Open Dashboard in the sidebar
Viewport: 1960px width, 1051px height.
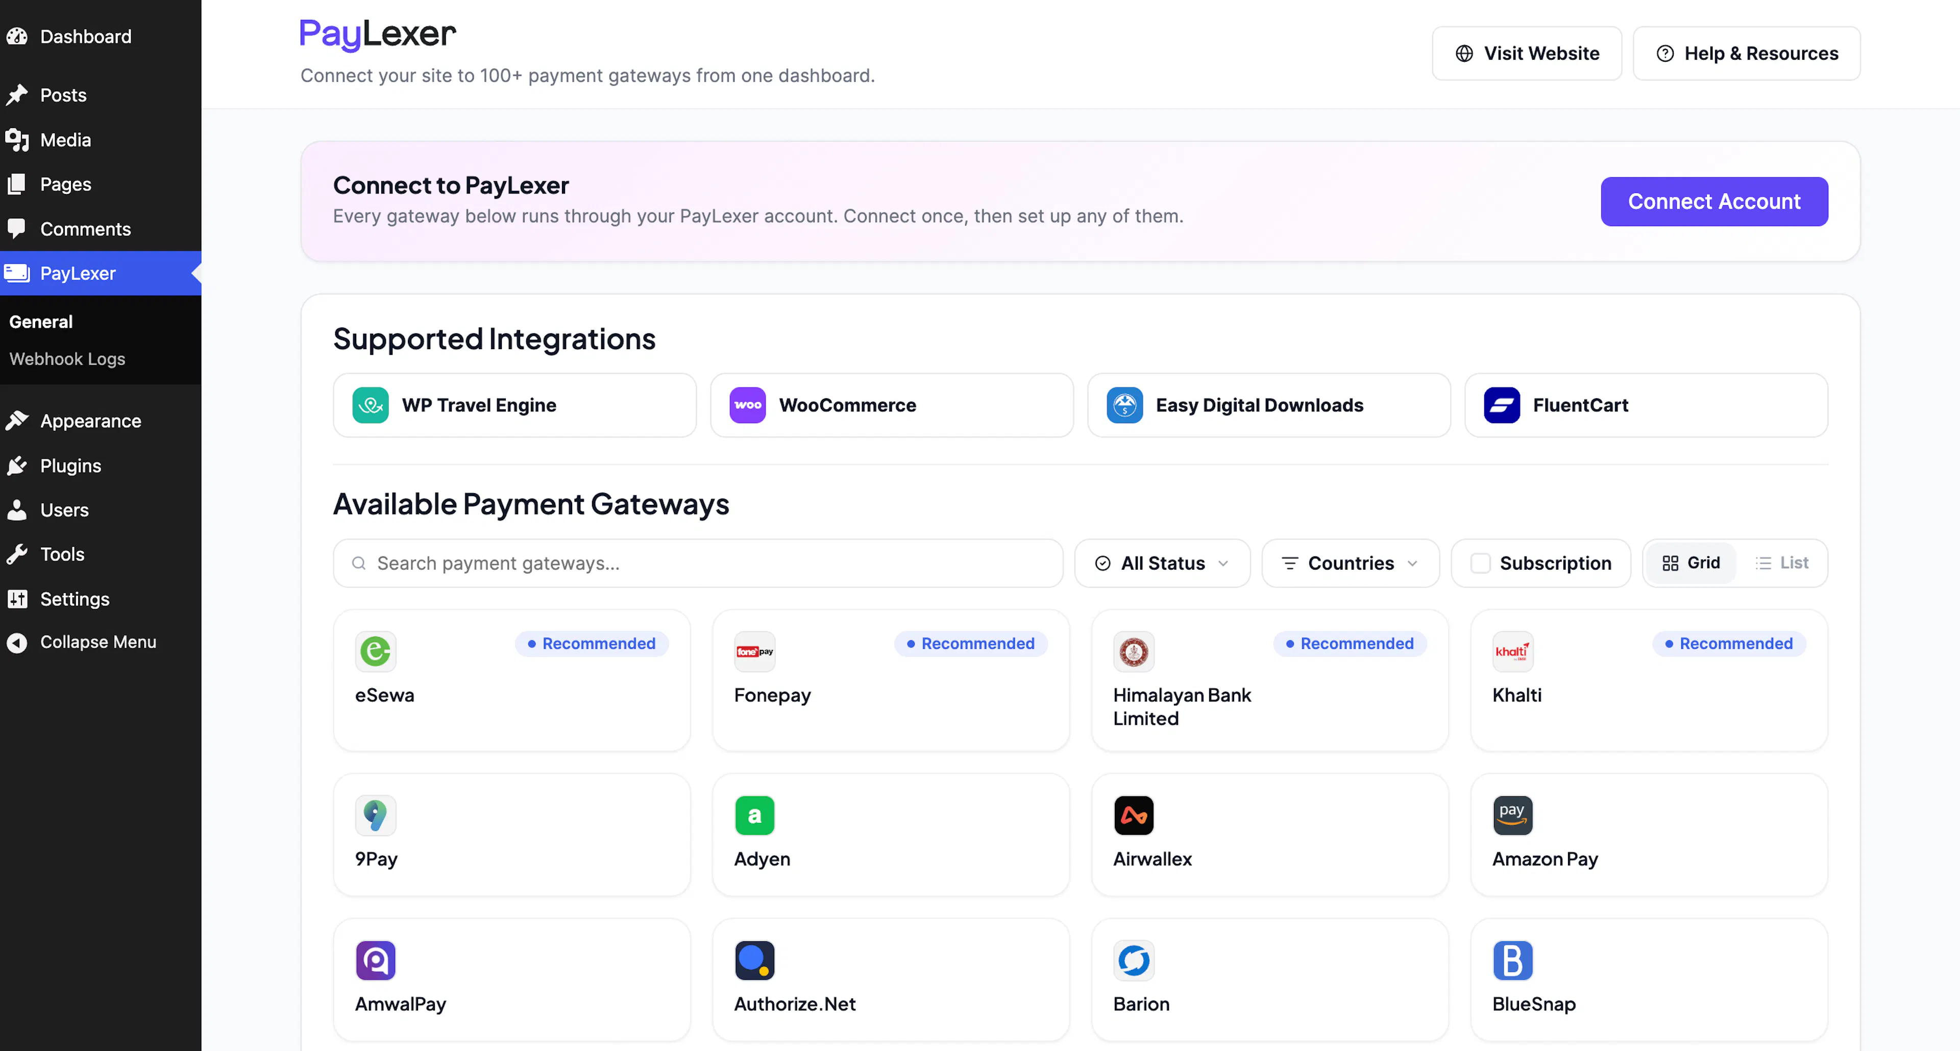[101, 36]
